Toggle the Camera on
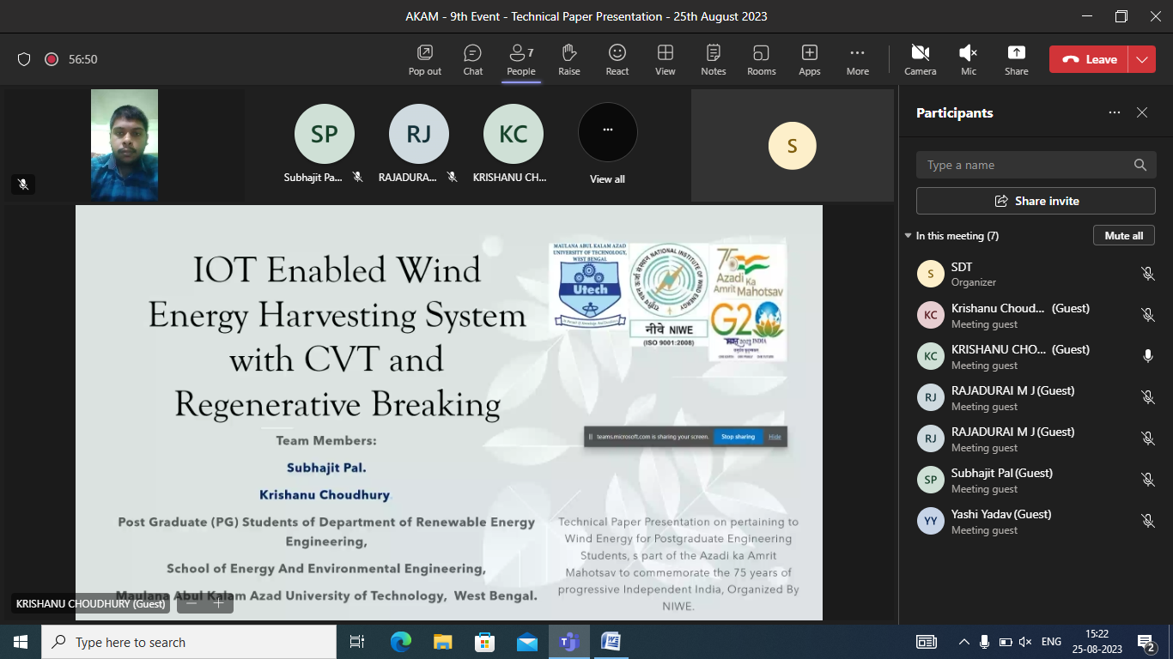 point(920,59)
